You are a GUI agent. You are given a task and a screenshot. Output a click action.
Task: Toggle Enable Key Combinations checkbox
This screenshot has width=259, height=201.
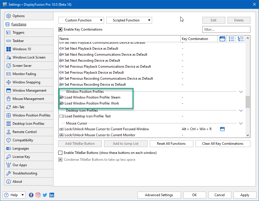(60, 29)
